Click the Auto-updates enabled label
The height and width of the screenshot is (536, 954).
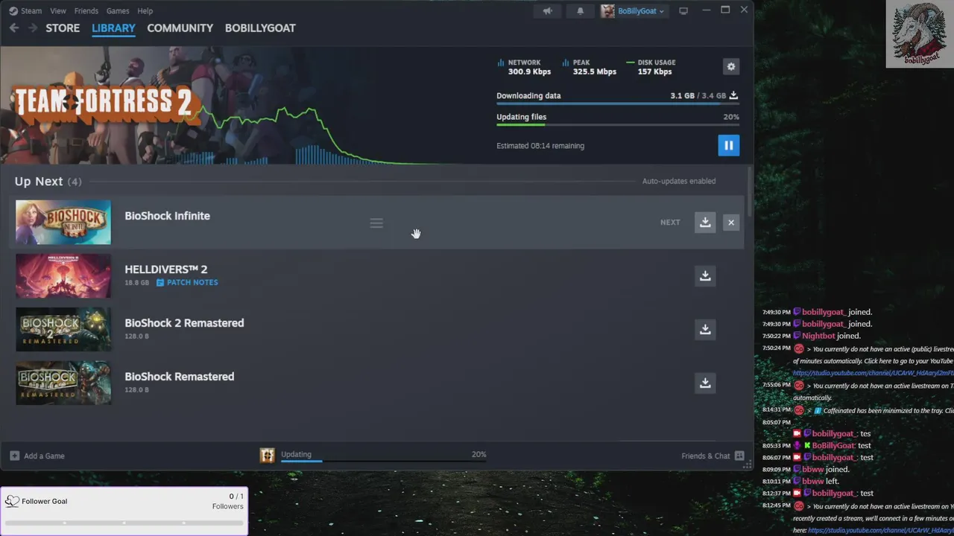point(679,181)
